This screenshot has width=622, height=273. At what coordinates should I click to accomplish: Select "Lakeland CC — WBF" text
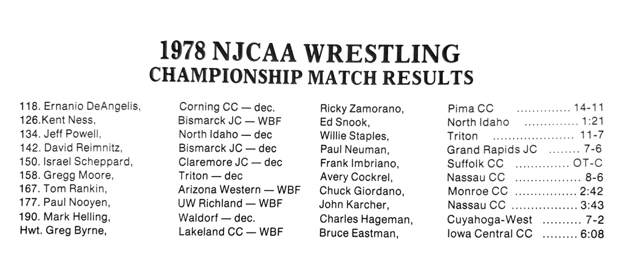(x=231, y=231)
